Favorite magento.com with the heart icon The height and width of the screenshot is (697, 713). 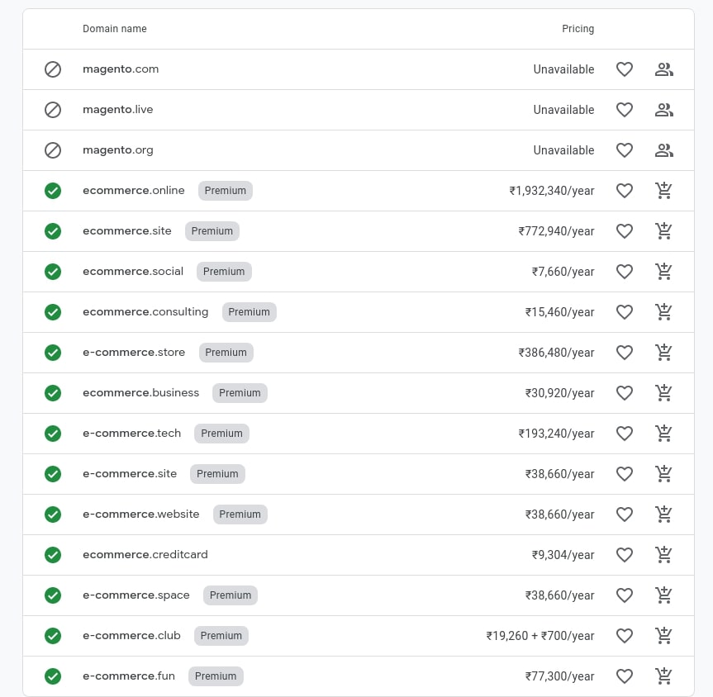(x=625, y=69)
